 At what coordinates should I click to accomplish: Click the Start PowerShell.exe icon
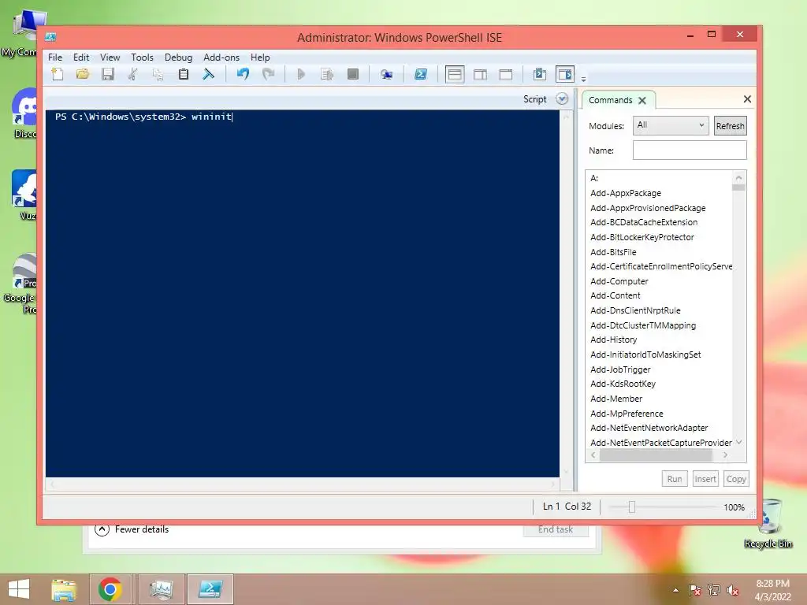(421, 74)
